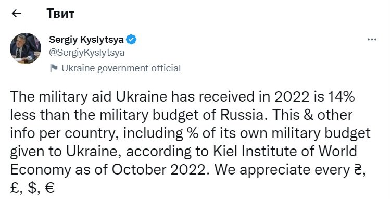Go back using the left arrow
The image size is (391, 199).
(17, 14)
